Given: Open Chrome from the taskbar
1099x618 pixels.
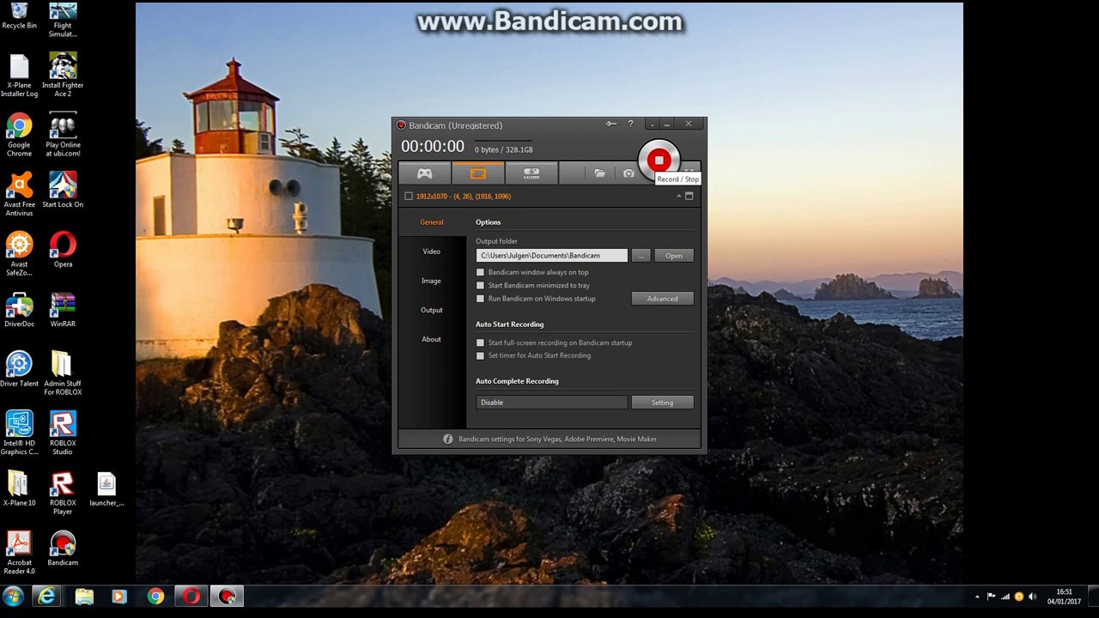Looking at the screenshot, I should [x=155, y=596].
